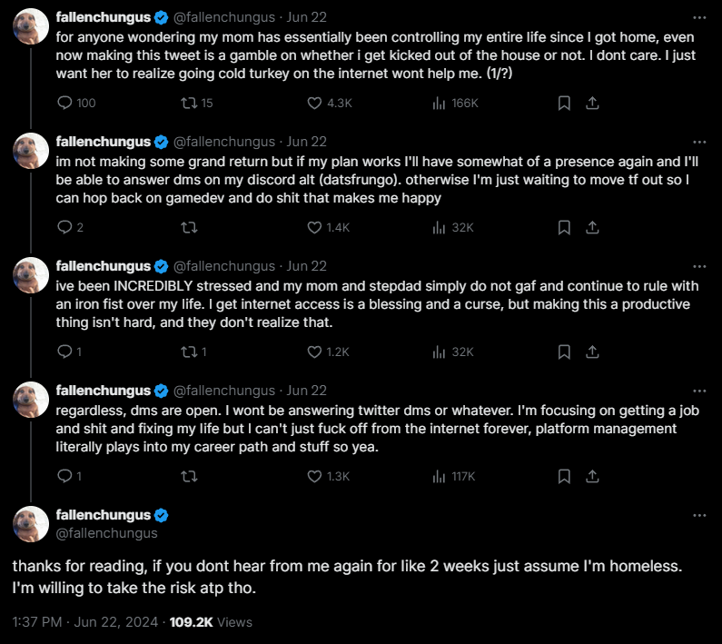The image size is (722, 644).
Task: Open more options on the discord alt tweet
Action: point(699,142)
